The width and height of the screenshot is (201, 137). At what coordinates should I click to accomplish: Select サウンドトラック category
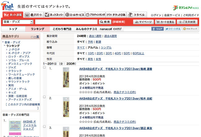point(19,81)
